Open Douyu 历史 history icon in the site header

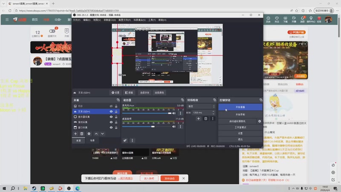[269, 19]
